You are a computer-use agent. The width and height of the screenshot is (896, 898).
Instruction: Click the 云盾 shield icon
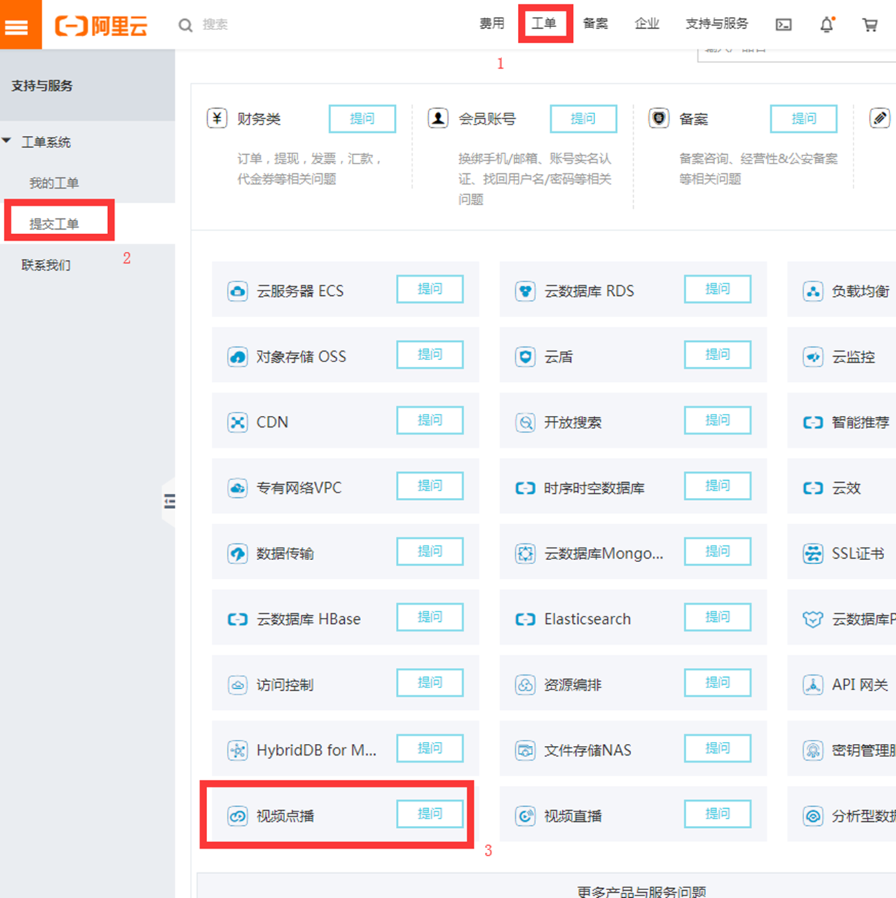[x=525, y=356]
